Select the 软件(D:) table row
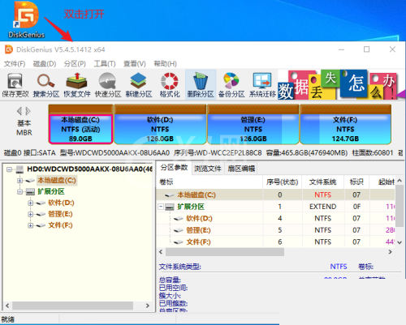This screenshot has height=325, width=406. click(275, 218)
